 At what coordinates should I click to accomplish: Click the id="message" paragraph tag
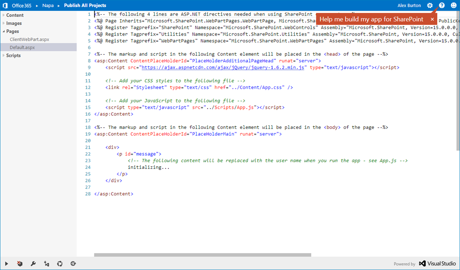(x=139, y=154)
